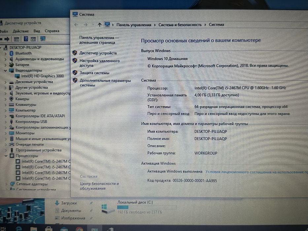Screen dimensions: 308x231
Task: Select the first Intel Core i5-2467M processor entry
Action: (x=46, y=161)
